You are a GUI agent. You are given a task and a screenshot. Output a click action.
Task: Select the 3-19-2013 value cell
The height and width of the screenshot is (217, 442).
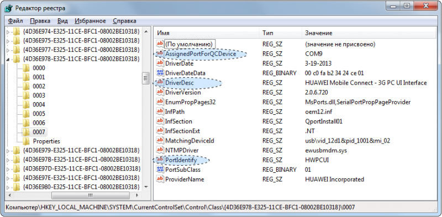tap(318, 63)
